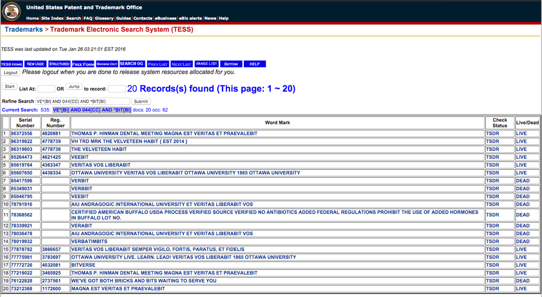
Task: Click DEAD status for VERBIT row
Action: pos(523,181)
